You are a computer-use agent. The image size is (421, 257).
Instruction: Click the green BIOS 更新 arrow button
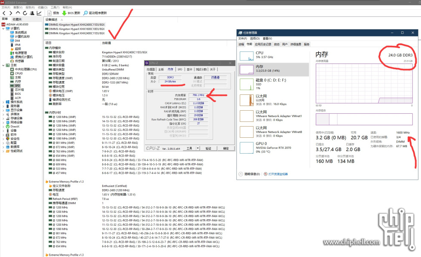coord(71,13)
